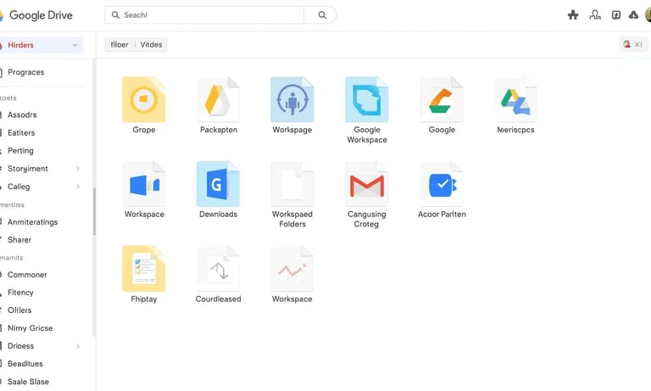Viewport: 651px width, 391px height.
Task: Open the Workspage file icon
Action: coord(292,99)
